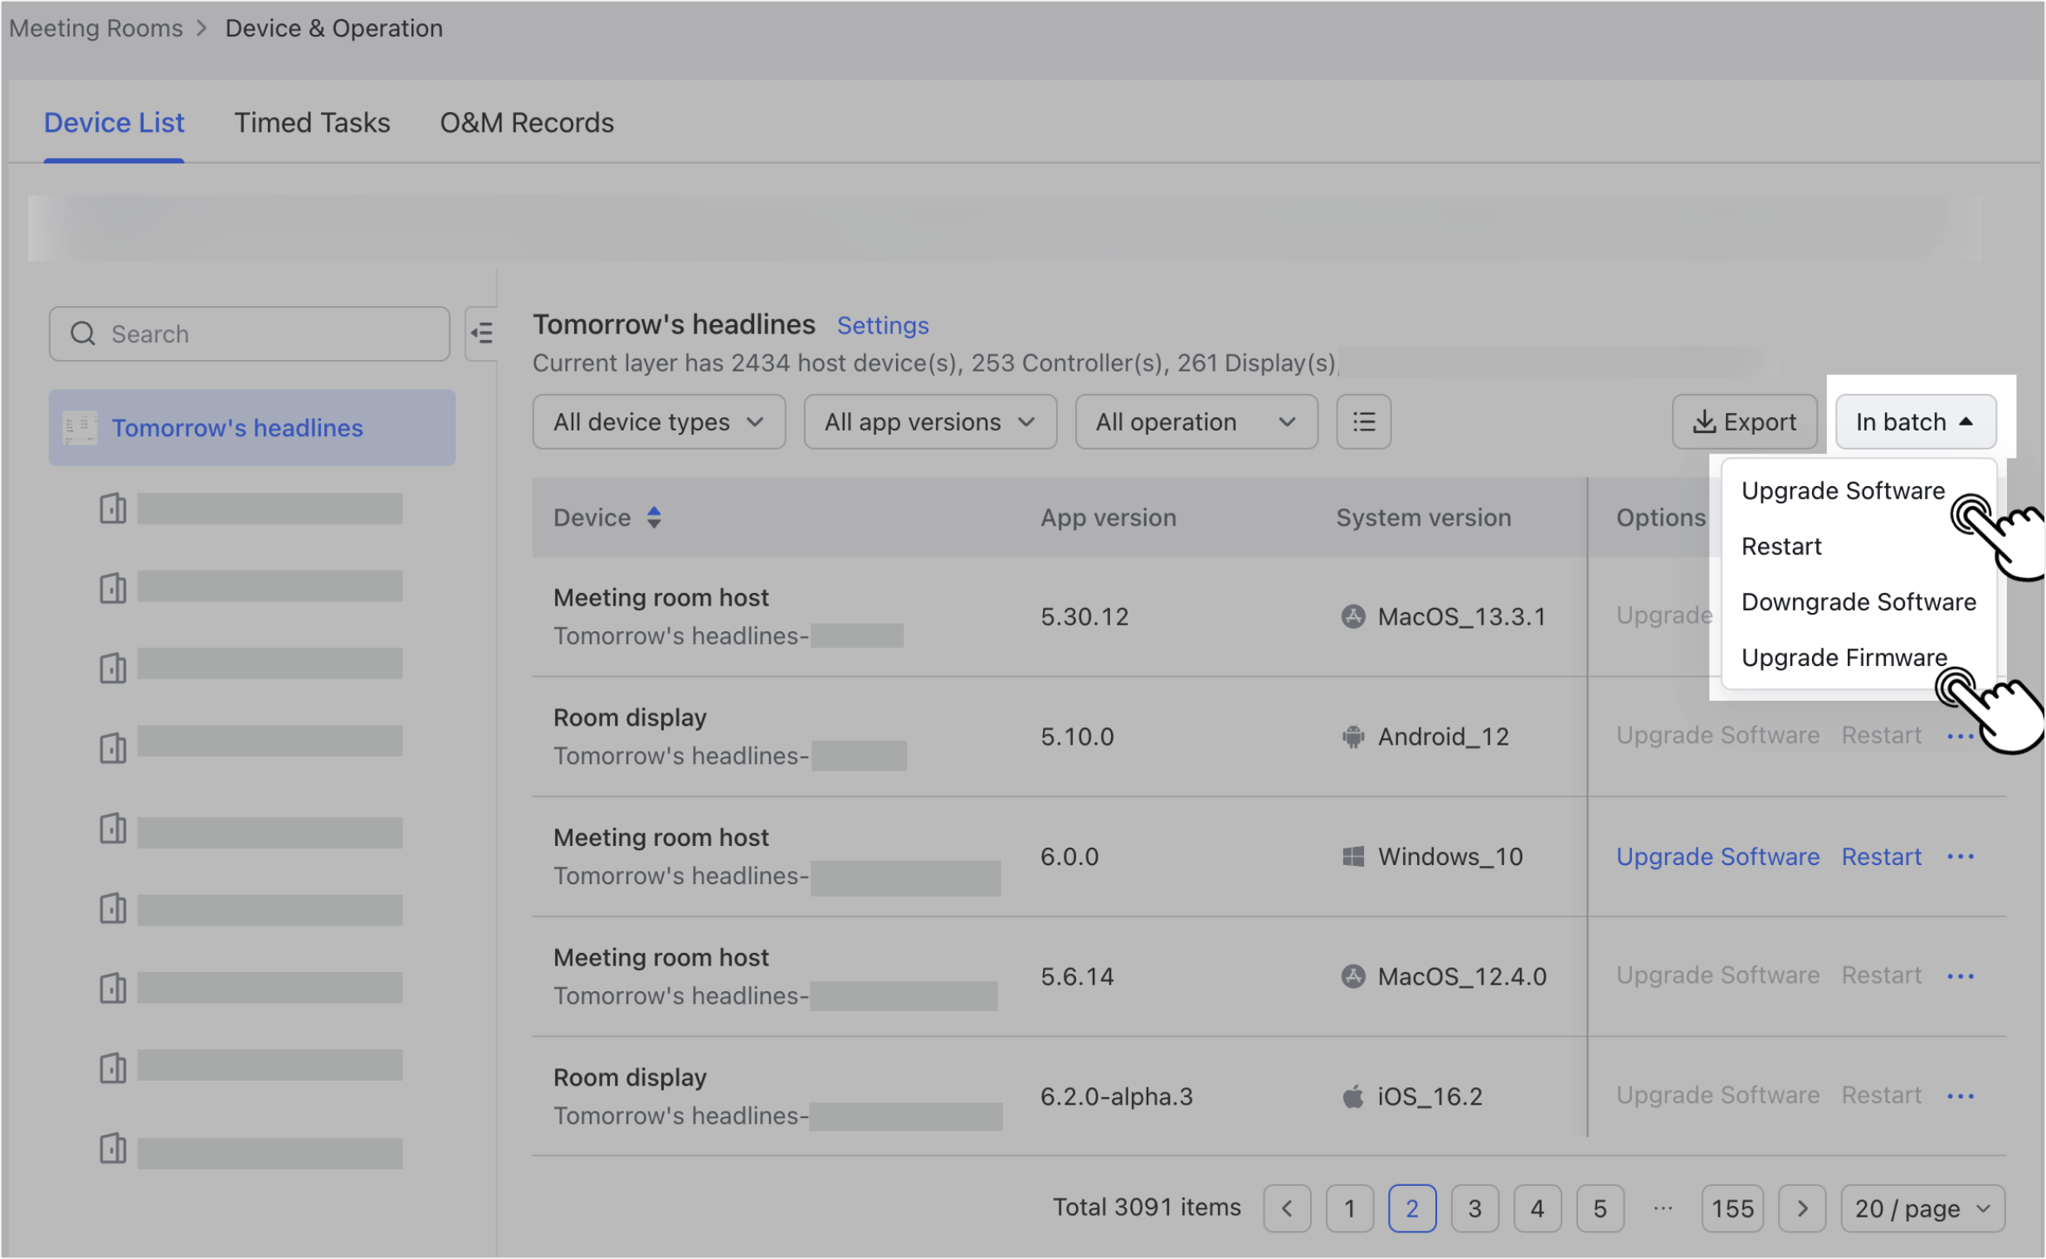Go to page 4
The width and height of the screenshot is (2046, 1259).
pos(1537,1208)
